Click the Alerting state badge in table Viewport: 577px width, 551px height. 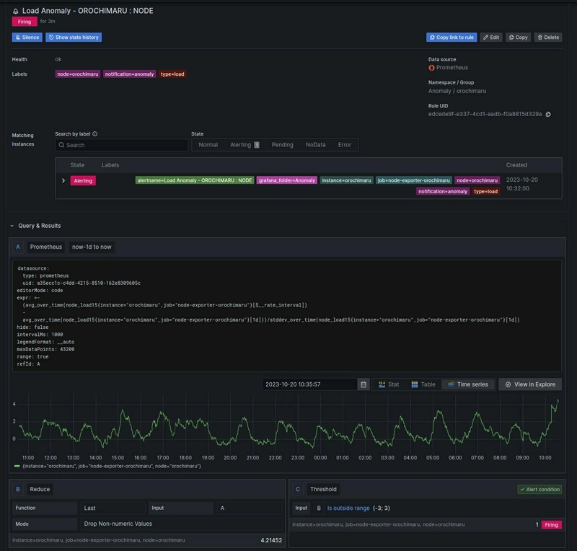(x=83, y=181)
